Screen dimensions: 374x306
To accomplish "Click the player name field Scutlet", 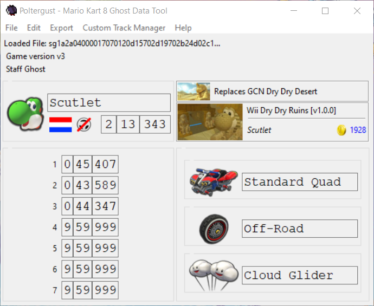I will click(109, 103).
